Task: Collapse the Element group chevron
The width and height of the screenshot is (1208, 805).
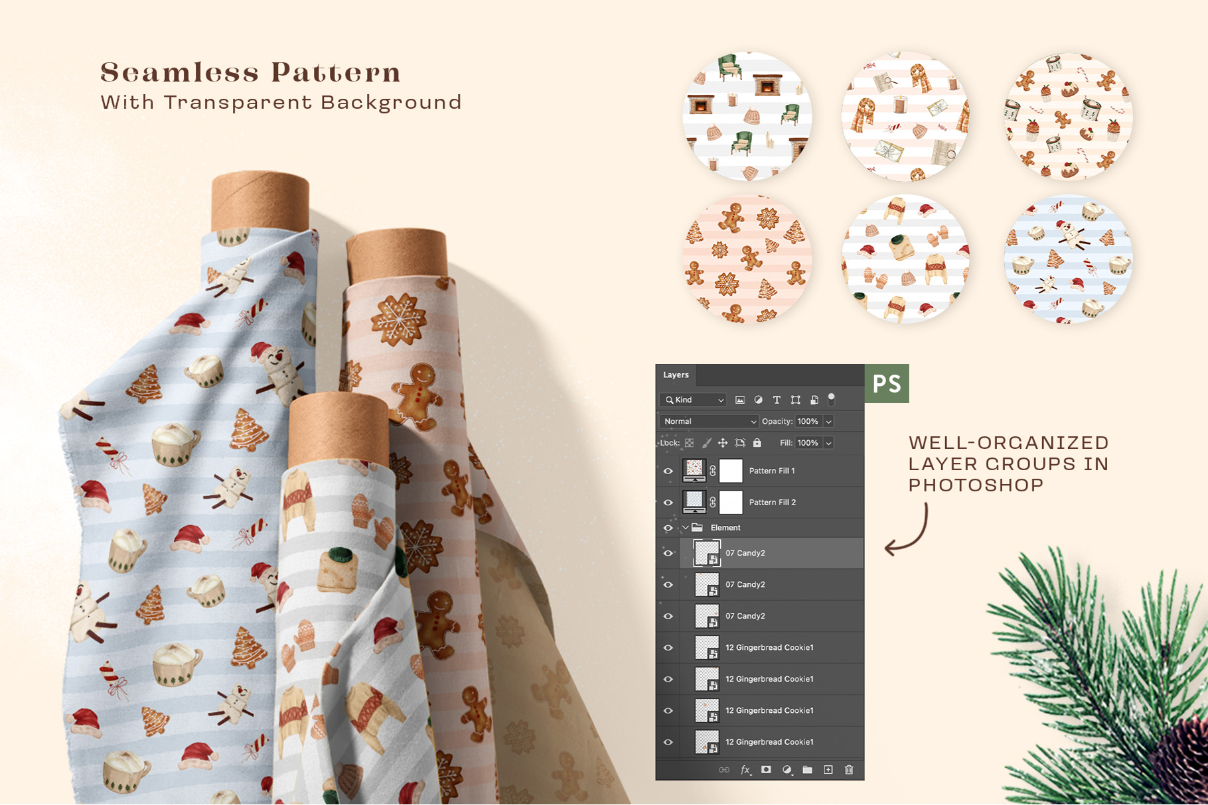Action: pos(686,528)
